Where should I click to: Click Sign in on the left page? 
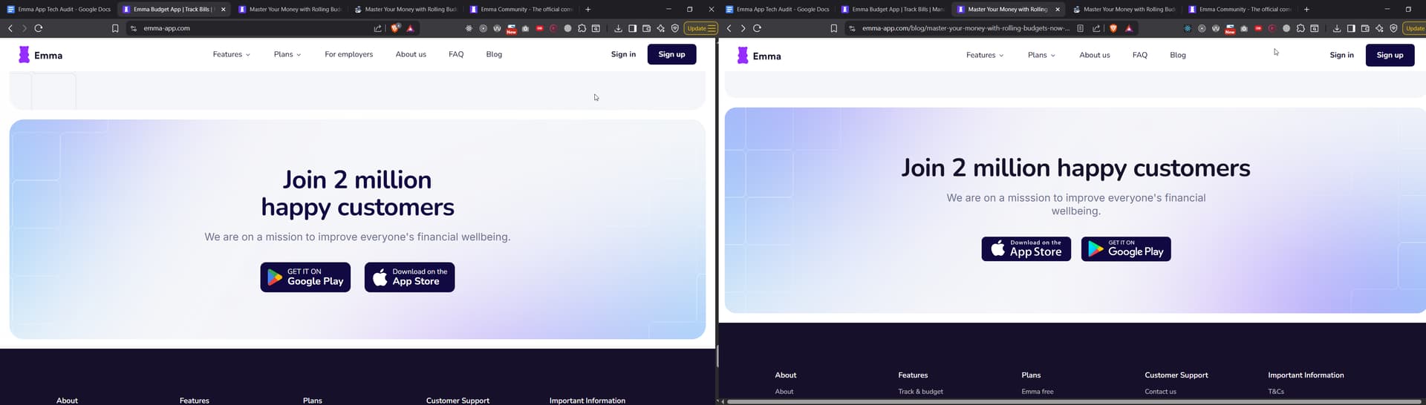pyautogui.click(x=623, y=54)
